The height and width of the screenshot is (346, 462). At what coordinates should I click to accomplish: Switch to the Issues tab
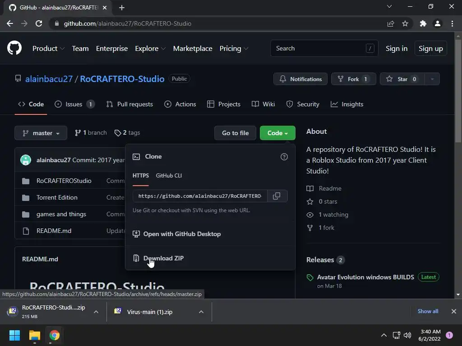point(74,104)
